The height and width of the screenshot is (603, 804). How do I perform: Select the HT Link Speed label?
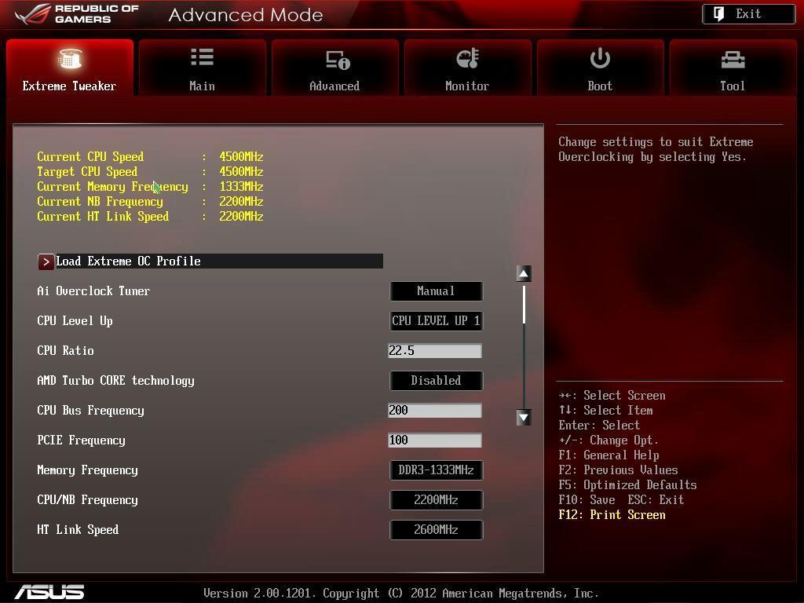pyautogui.click(x=78, y=530)
